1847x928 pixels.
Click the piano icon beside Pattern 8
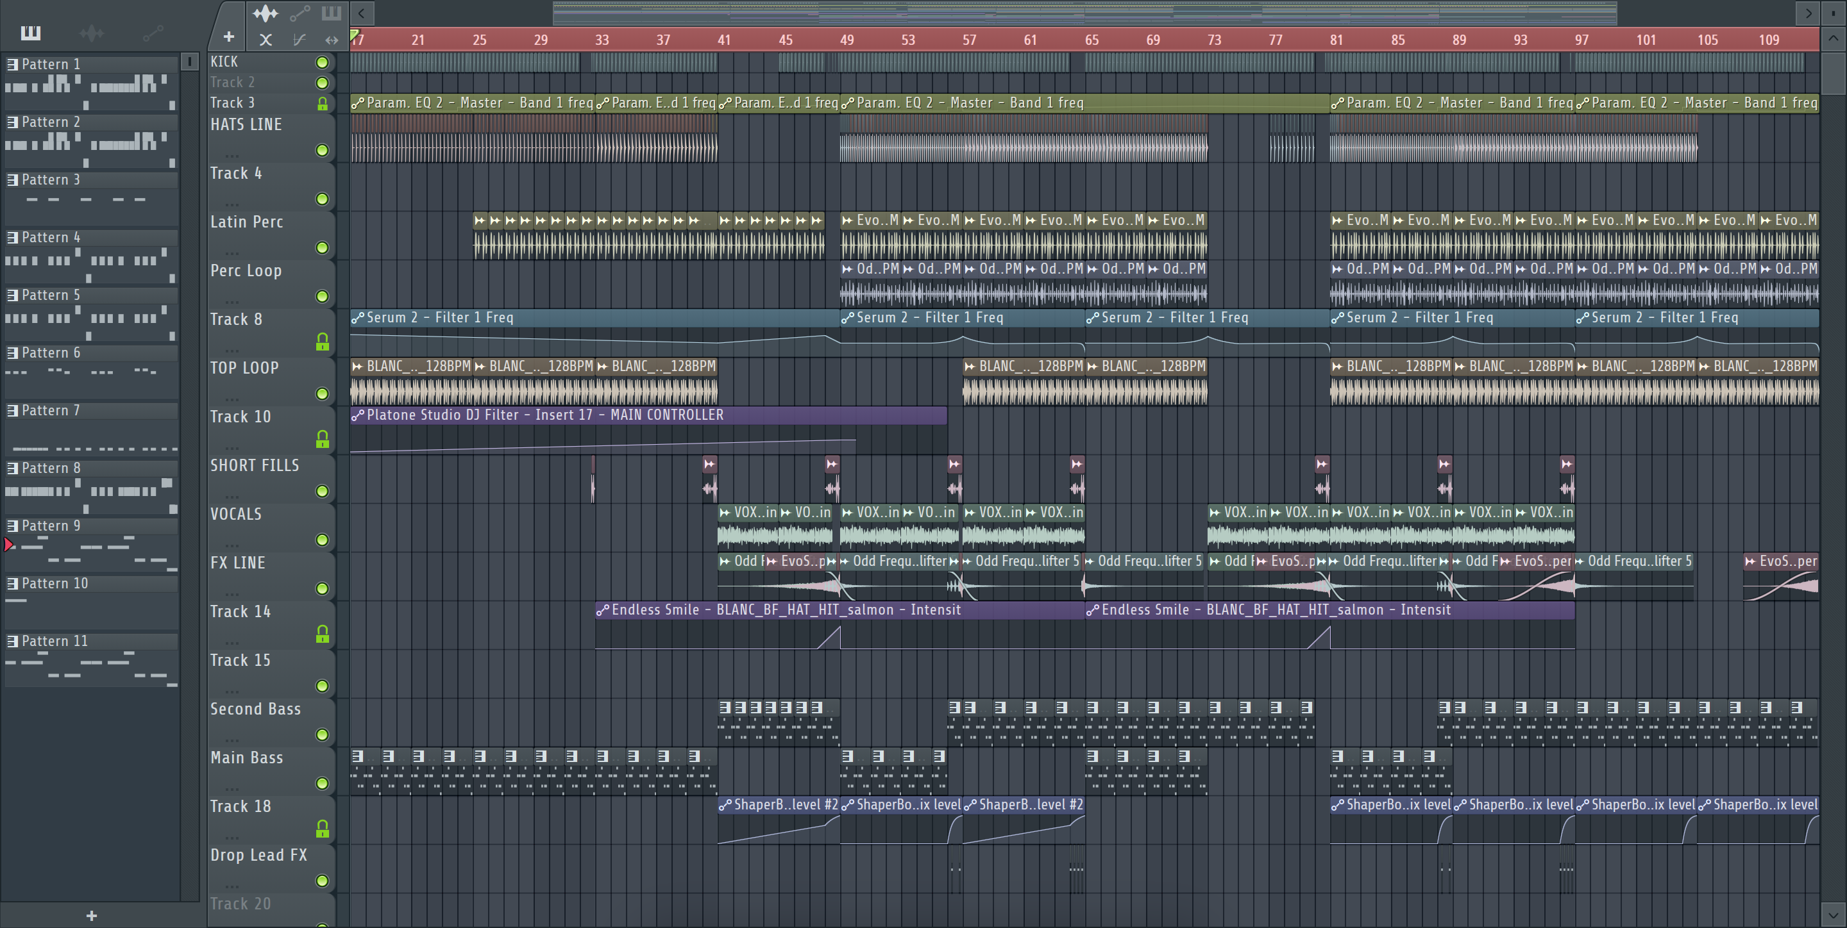[x=12, y=468]
